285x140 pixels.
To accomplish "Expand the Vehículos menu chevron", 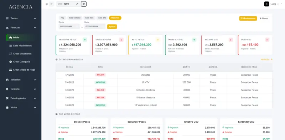I will click(35, 80).
